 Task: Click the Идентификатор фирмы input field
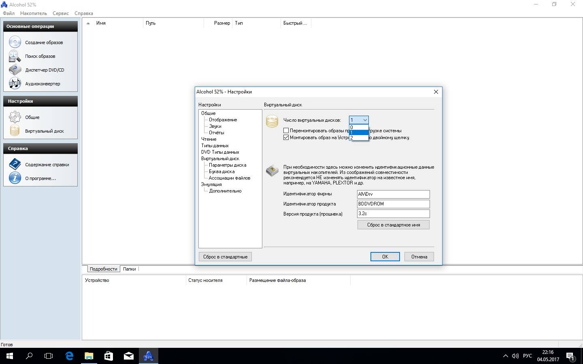click(394, 194)
